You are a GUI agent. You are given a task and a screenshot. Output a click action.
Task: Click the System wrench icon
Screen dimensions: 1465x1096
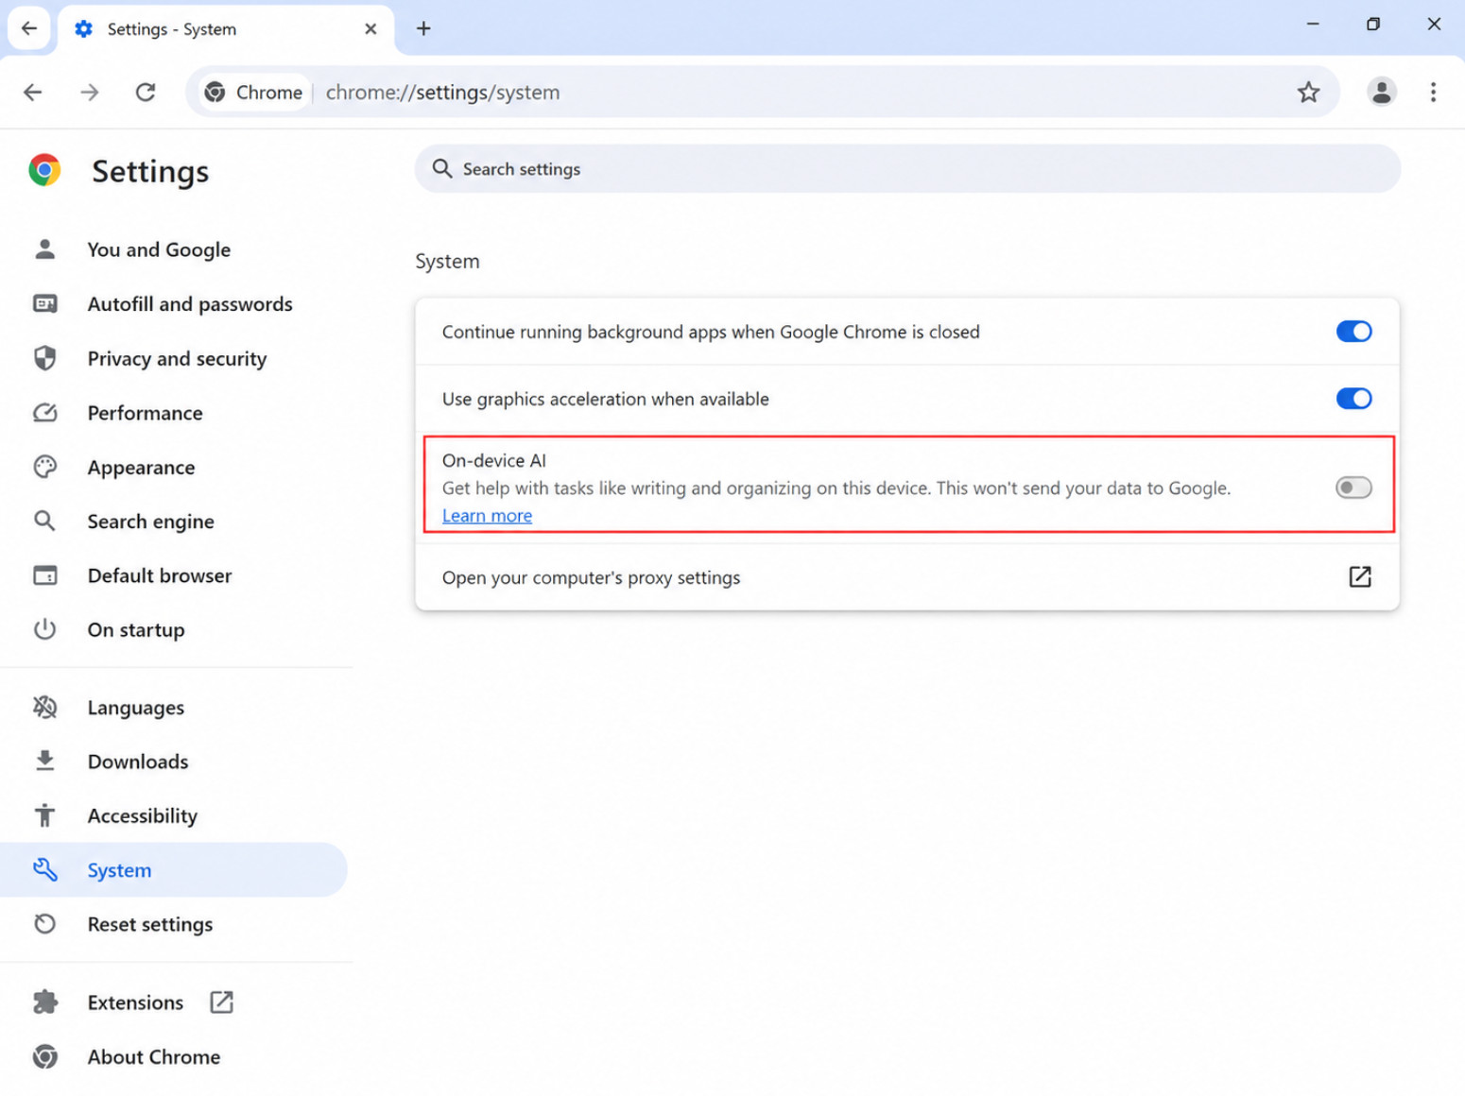click(x=44, y=869)
